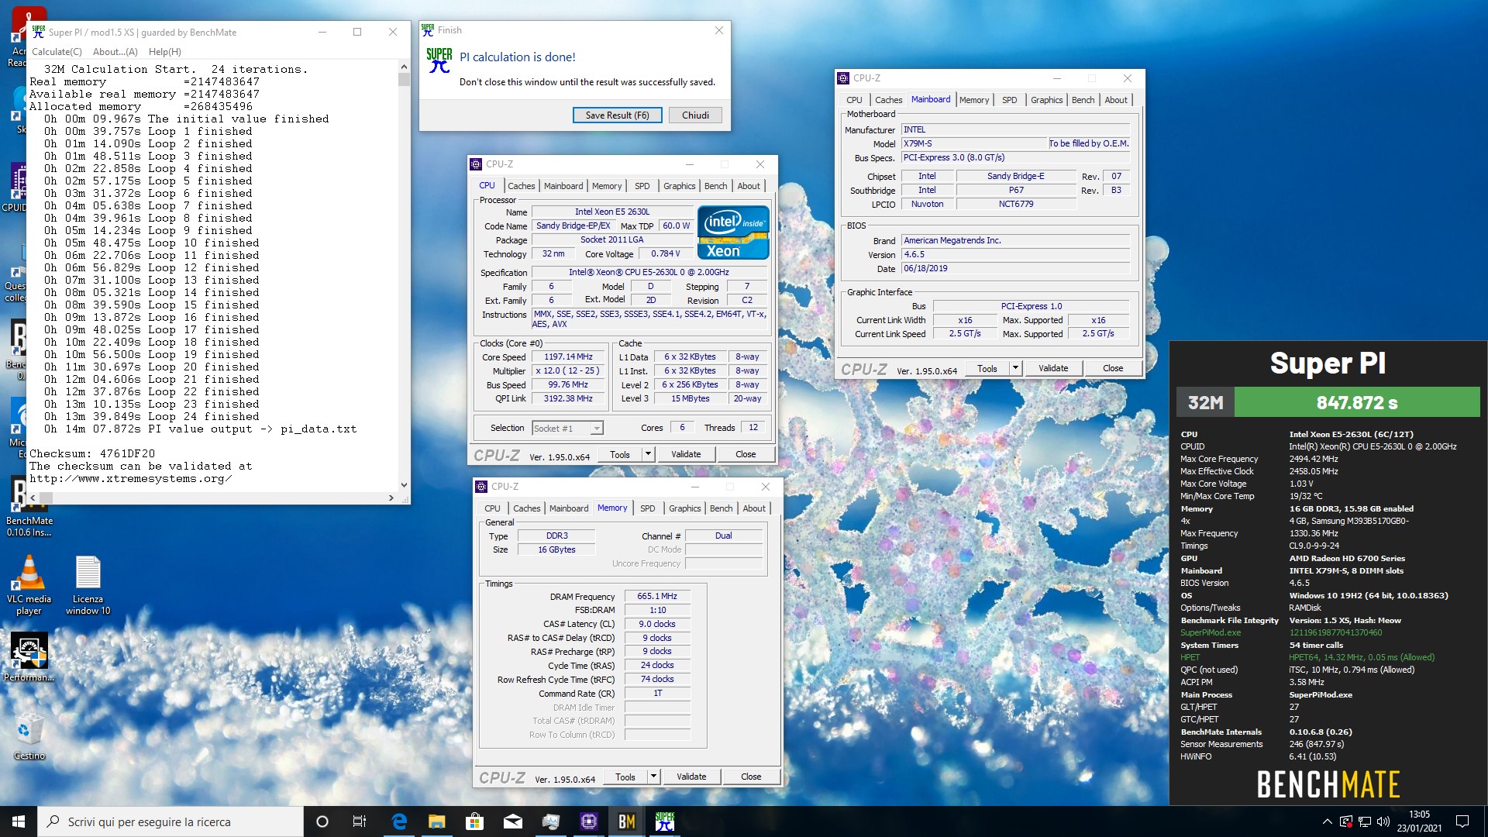Open the Socket #1 selection dropdown
Screen dimensions: 1488x837
[567, 428]
